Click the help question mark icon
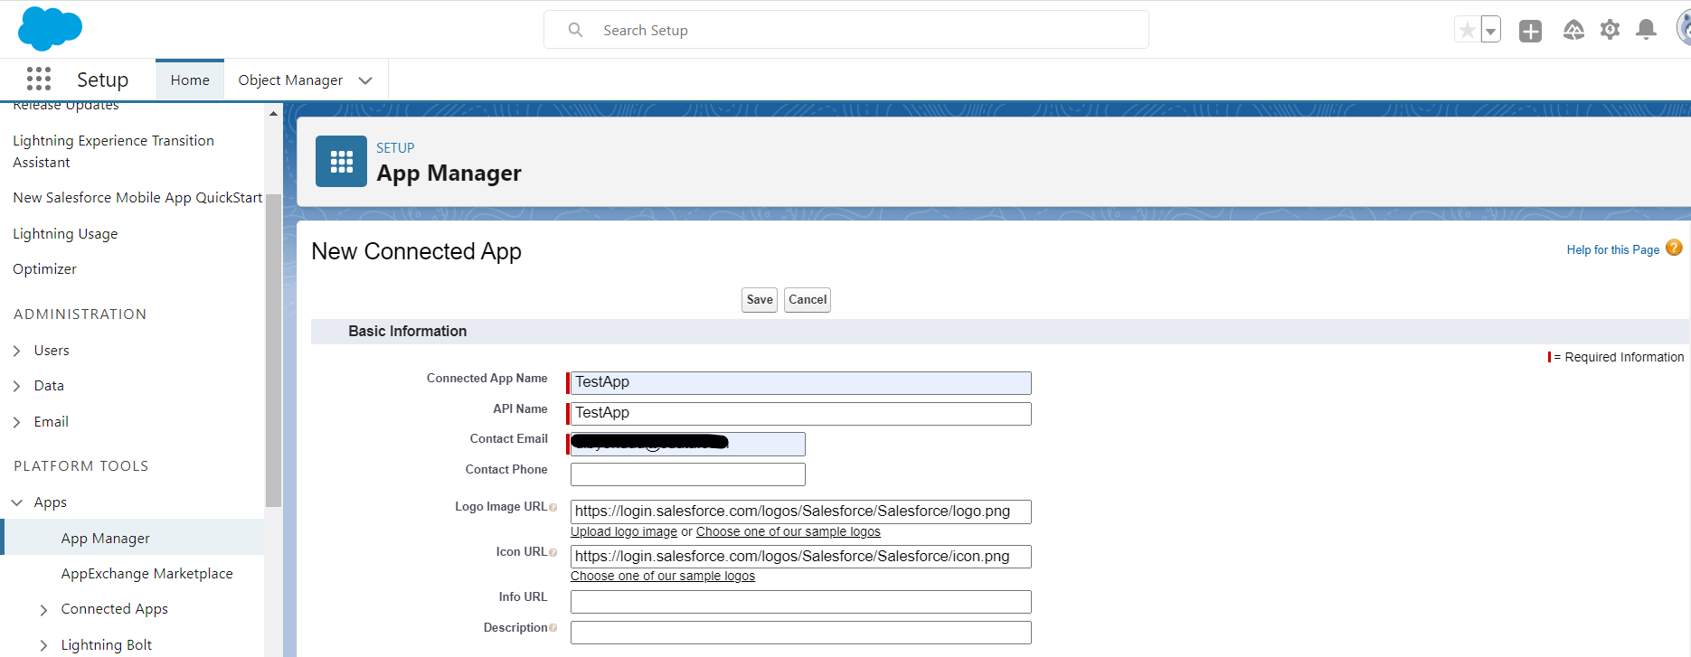The image size is (1691, 657). [1674, 249]
